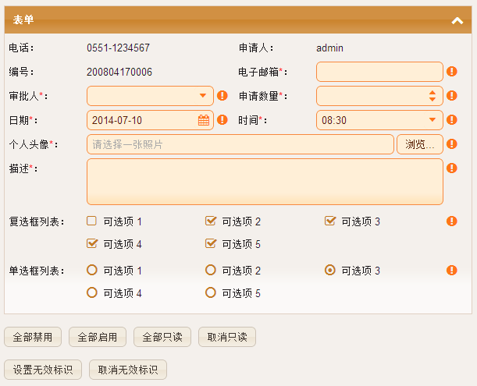
Task: Click the 设置无效标识 button
Action: 43,370
